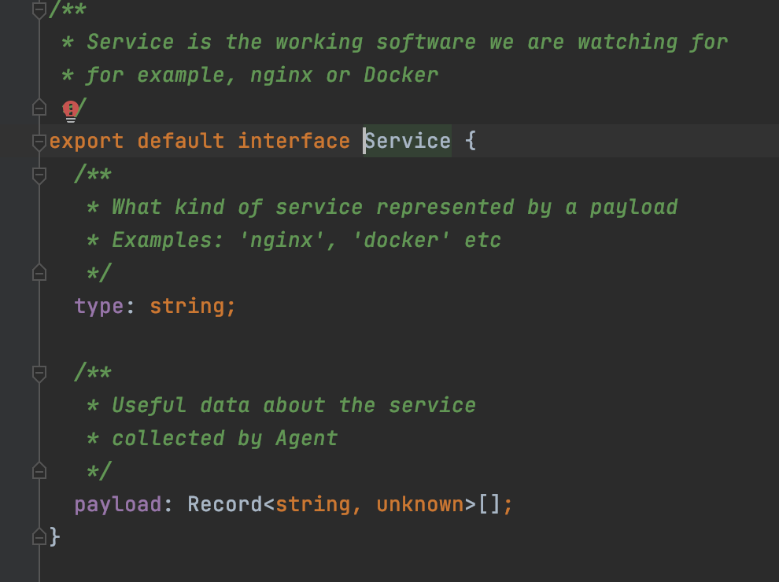Click the 'string' type after type property
Viewport: 779px width, 582px height.
(187, 307)
